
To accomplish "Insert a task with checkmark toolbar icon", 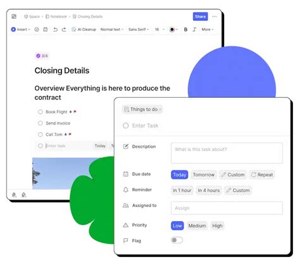I will tap(37, 30).
